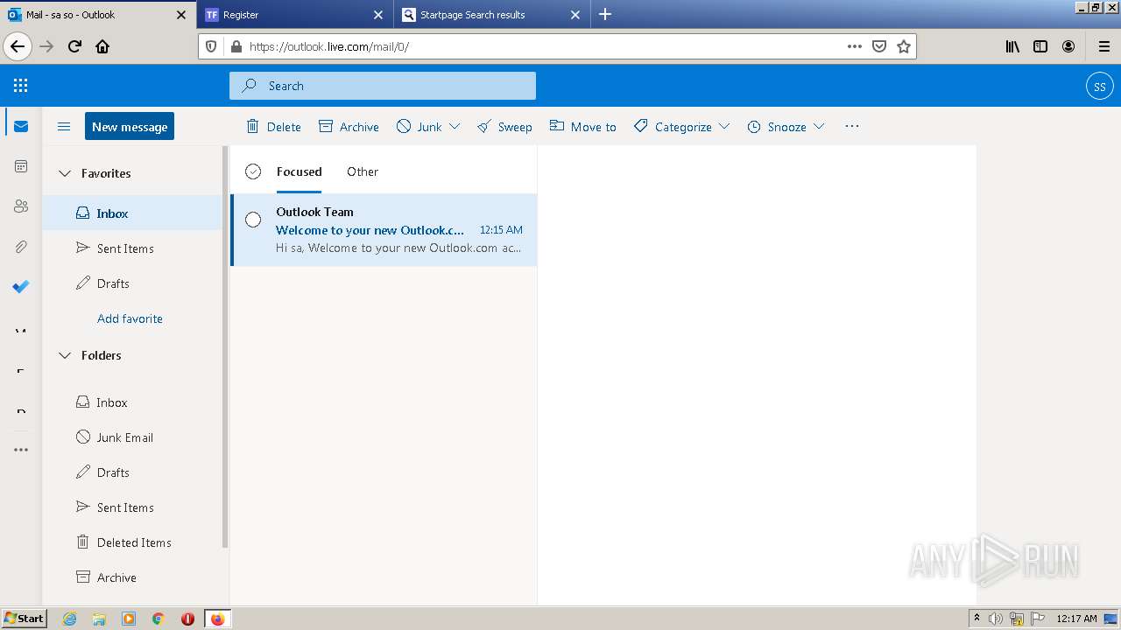Go to Firefox home page icon

pyautogui.click(x=102, y=46)
